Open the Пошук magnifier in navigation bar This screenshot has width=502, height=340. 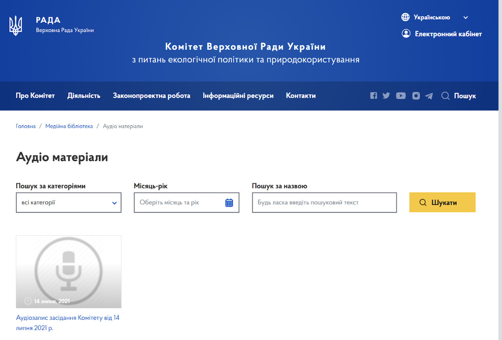tap(445, 96)
